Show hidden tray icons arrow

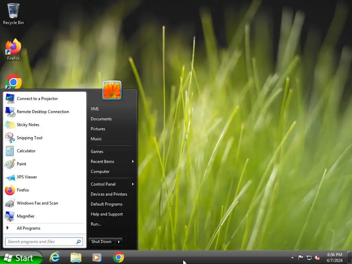point(292,257)
